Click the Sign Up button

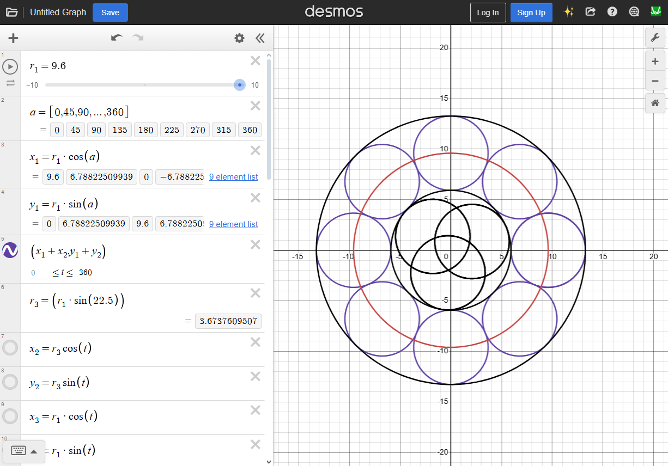pyautogui.click(x=531, y=13)
